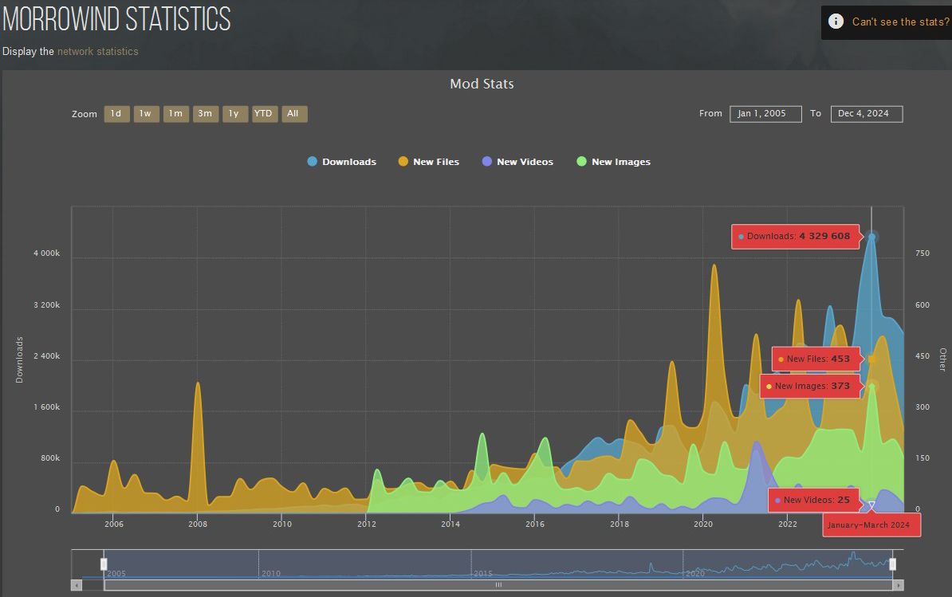Image resolution: width=952 pixels, height=597 pixels.
Task: Open the Can't see the stats? link
Action: point(901,22)
